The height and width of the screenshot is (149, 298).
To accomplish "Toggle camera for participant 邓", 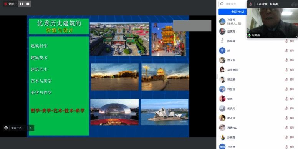I will [292, 51].
